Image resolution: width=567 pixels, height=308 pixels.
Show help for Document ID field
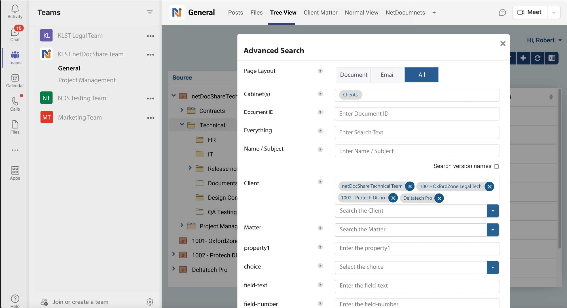coord(320,112)
